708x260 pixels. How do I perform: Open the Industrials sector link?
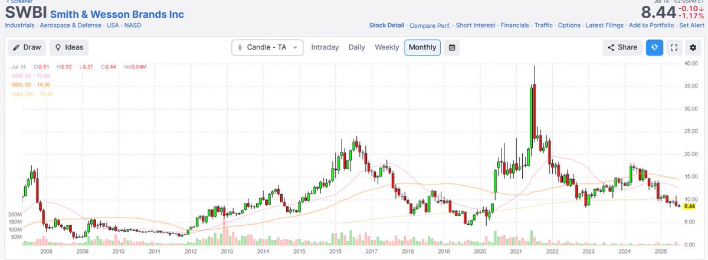19,25
